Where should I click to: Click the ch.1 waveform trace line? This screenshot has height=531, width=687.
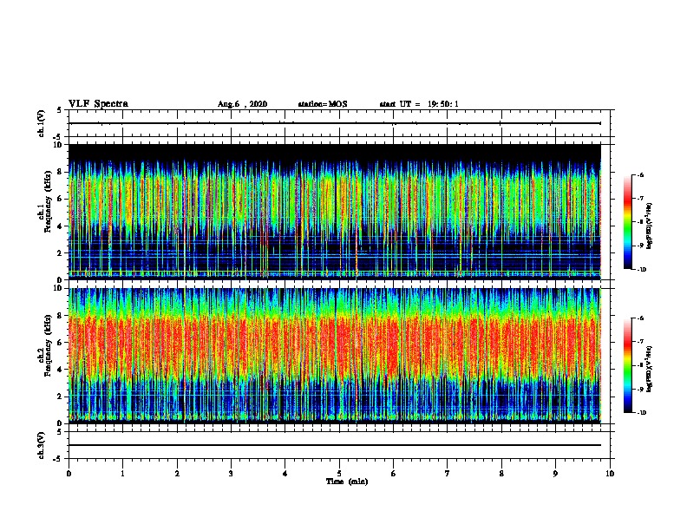(335, 123)
